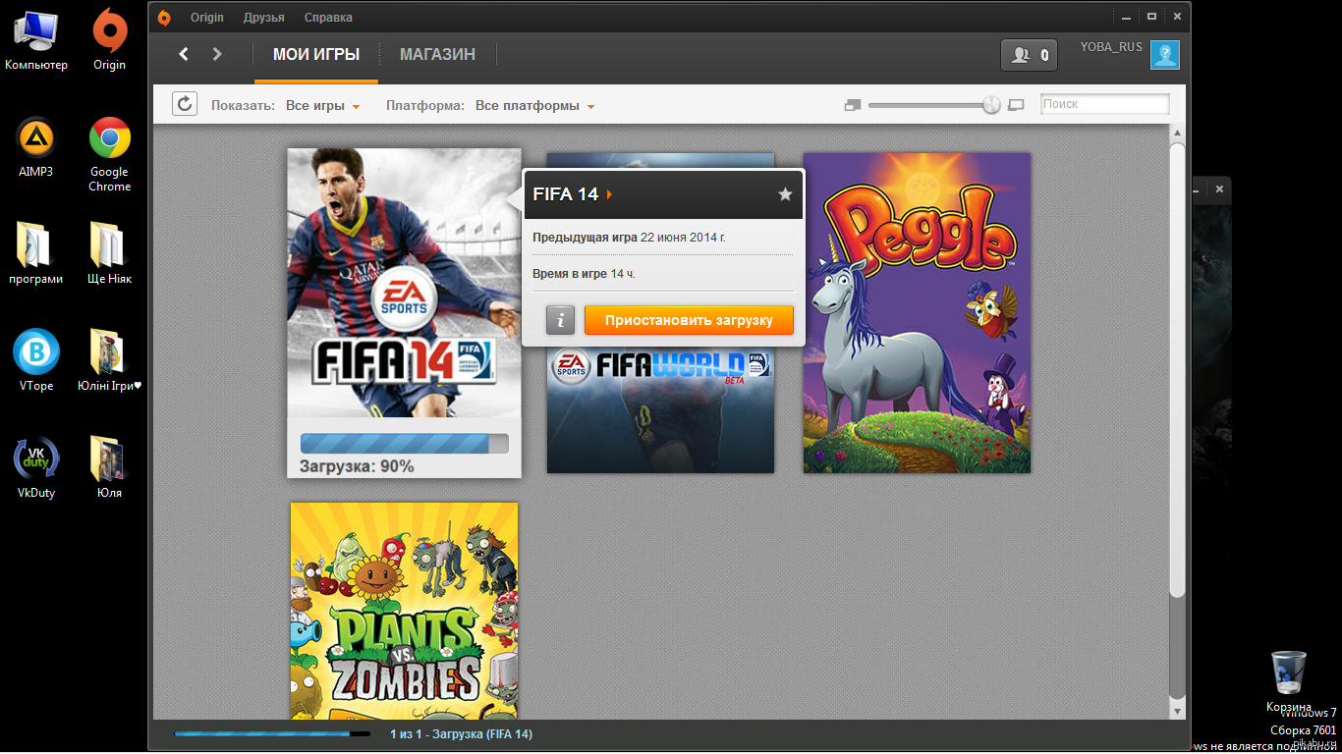Open the Друзья menu

[264, 18]
